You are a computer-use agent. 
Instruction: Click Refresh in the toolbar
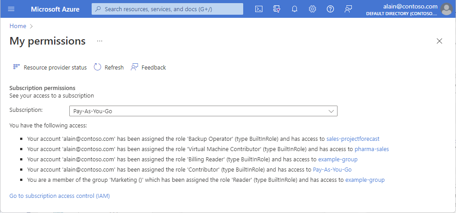pyautogui.click(x=114, y=68)
